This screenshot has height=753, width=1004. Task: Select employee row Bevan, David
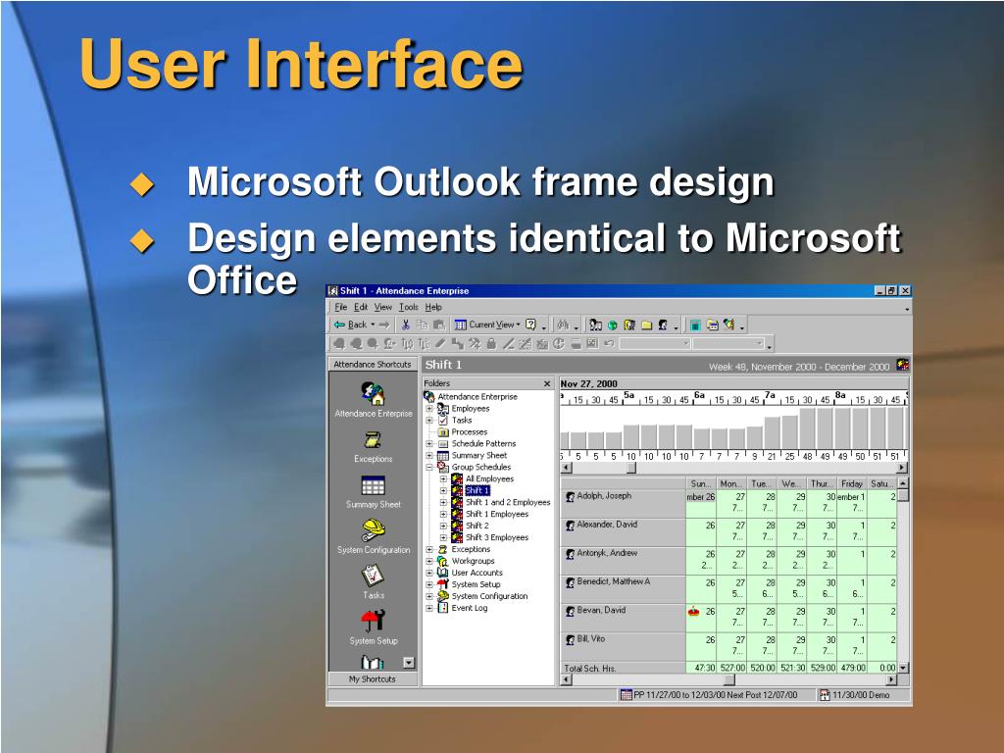pos(623,619)
